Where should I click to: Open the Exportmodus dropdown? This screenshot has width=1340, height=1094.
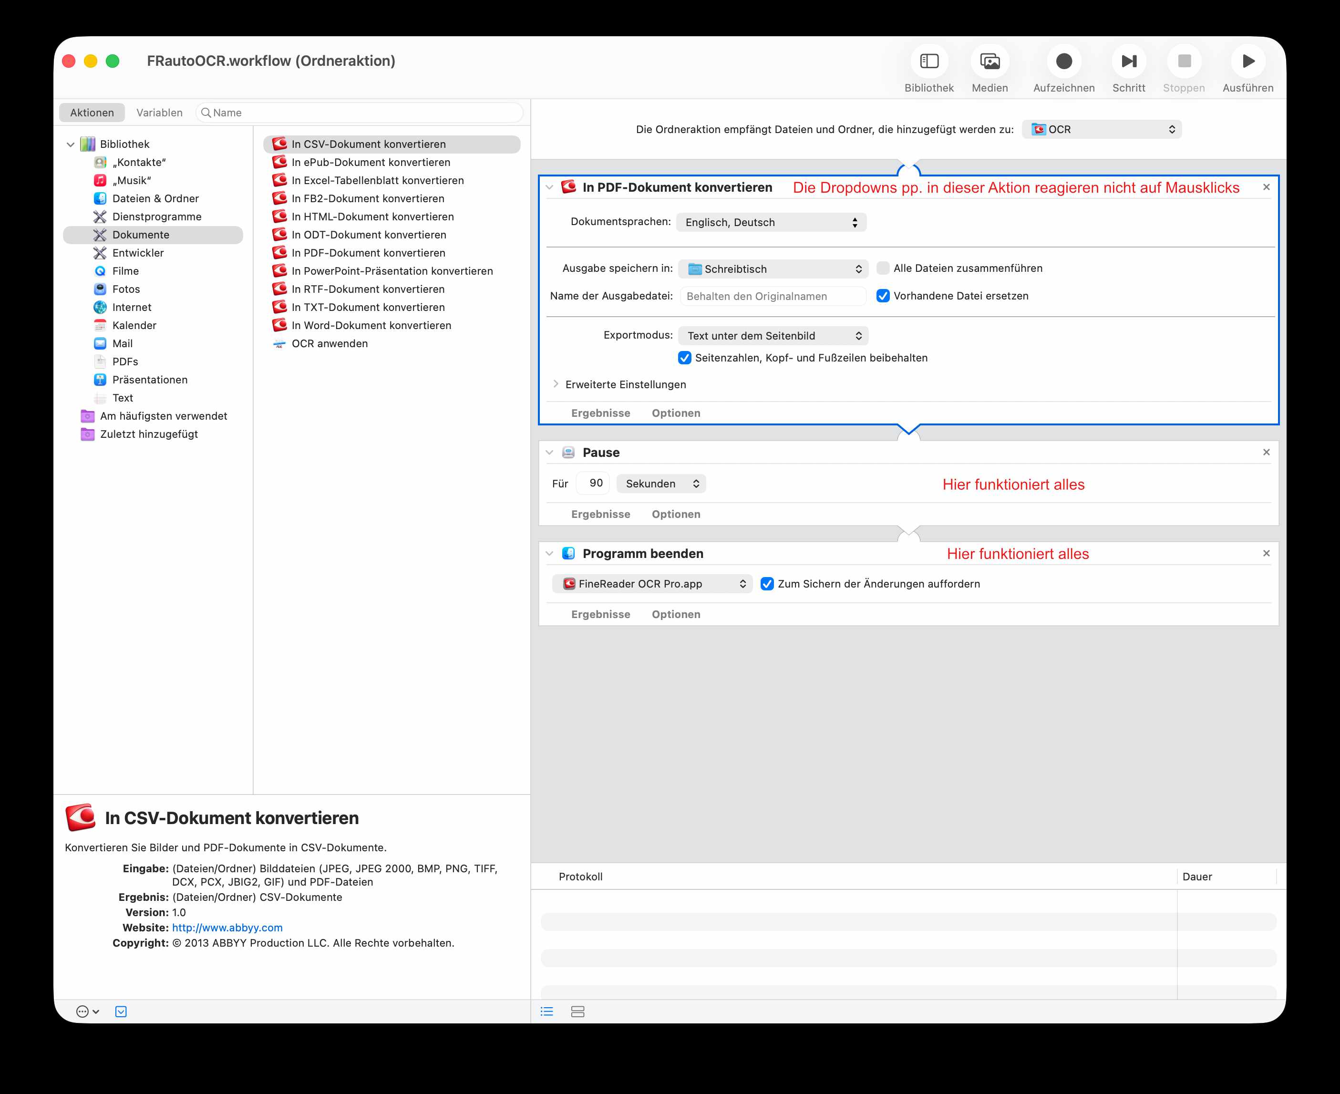pos(773,336)
